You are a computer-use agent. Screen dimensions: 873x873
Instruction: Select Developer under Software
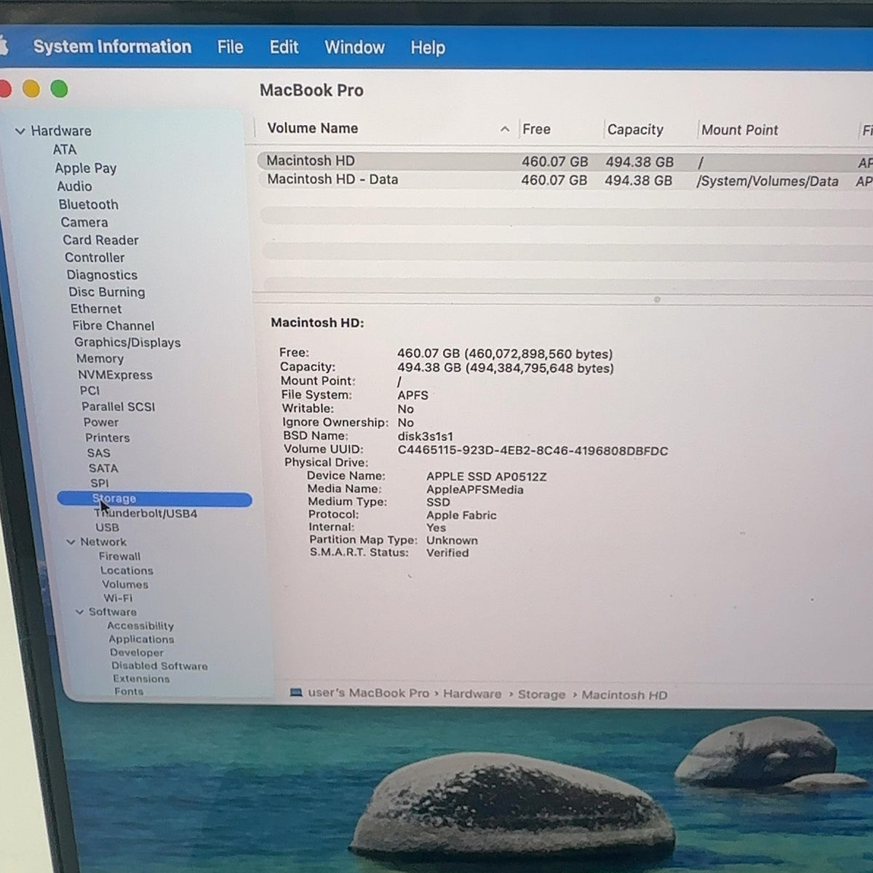point(136,653)
